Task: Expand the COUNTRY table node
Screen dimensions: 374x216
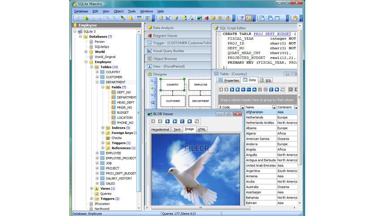Action: coord(97,72)
